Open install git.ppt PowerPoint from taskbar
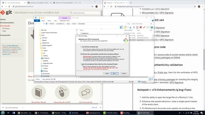 tap(93, 113)
